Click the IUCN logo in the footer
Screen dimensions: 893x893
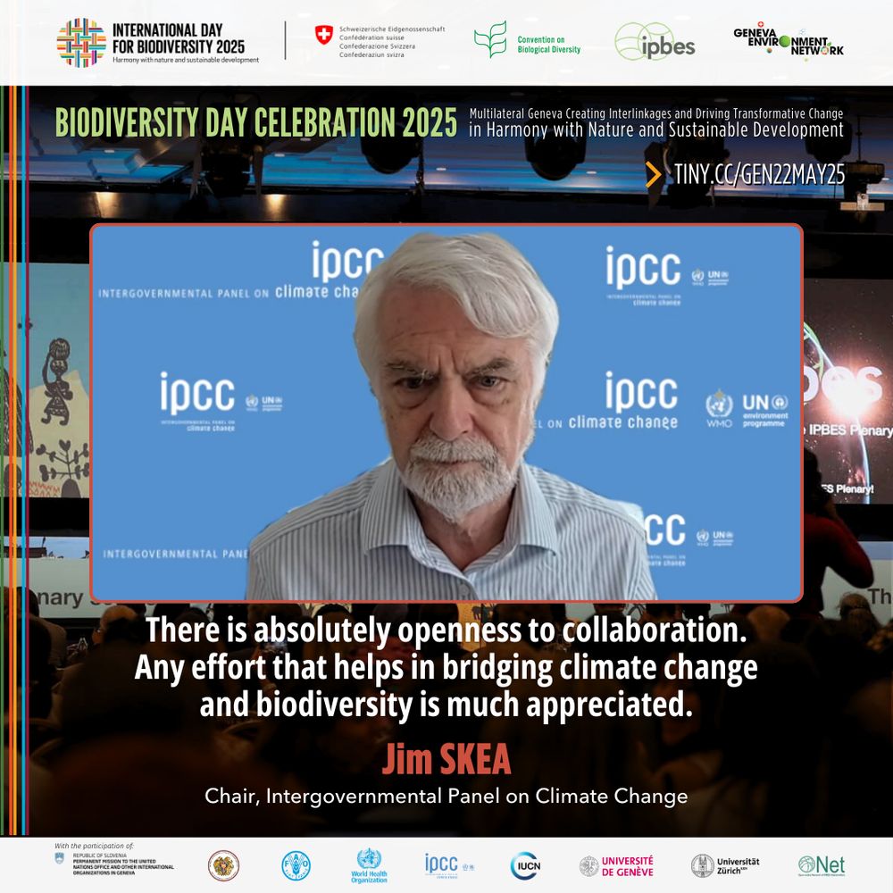(525, 865)
